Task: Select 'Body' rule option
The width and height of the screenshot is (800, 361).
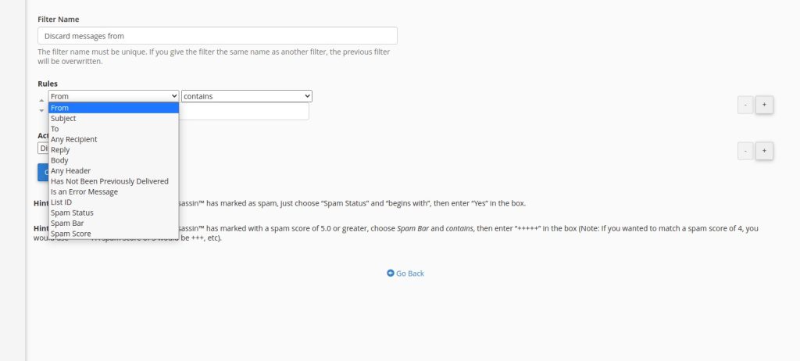Action: 60,160
